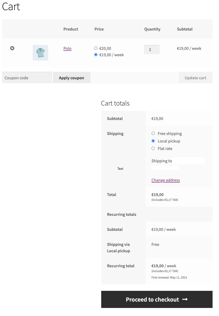Screen dimensions: 219x316
Task: Proceed to checkout
Action: pyautogui.click(x=157, y=299)
